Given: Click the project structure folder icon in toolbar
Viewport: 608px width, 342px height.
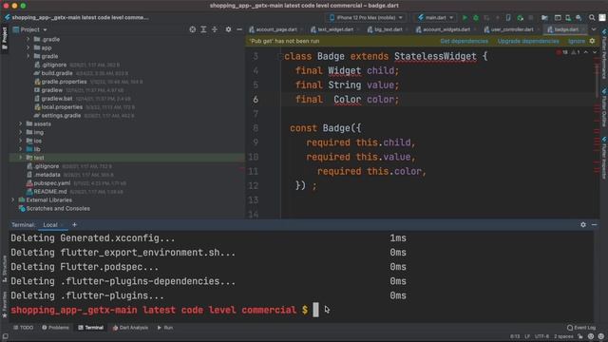Looking at the screenshot, I should (x=544, y=17).
